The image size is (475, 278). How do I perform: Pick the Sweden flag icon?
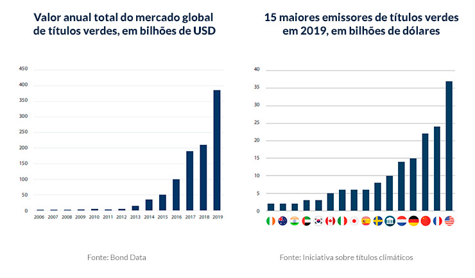(378, 221)
